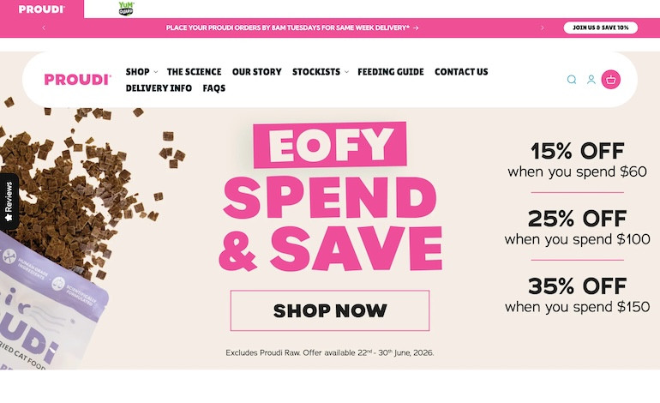This screenshot has width=660, height=403.
Task: Click the previous announcement arrow
Action: pyautogui.click(x=44, y=27)
